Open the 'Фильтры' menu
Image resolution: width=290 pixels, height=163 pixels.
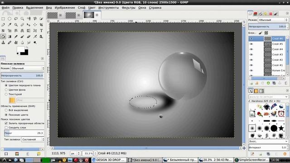pyautogui.click(x=129, y=8)
